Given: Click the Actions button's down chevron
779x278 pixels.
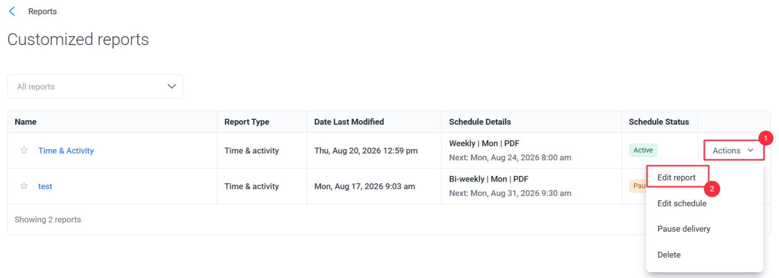Looking at the screenshot, I should (750, 150).
